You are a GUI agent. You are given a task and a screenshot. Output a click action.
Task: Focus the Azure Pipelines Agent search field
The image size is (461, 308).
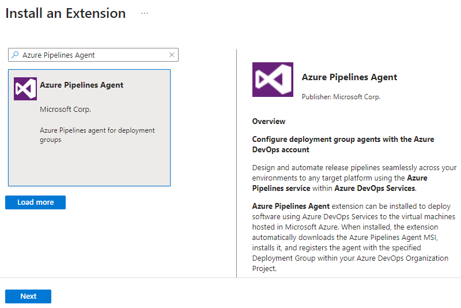pyautogui.click(x=93, y=55)
